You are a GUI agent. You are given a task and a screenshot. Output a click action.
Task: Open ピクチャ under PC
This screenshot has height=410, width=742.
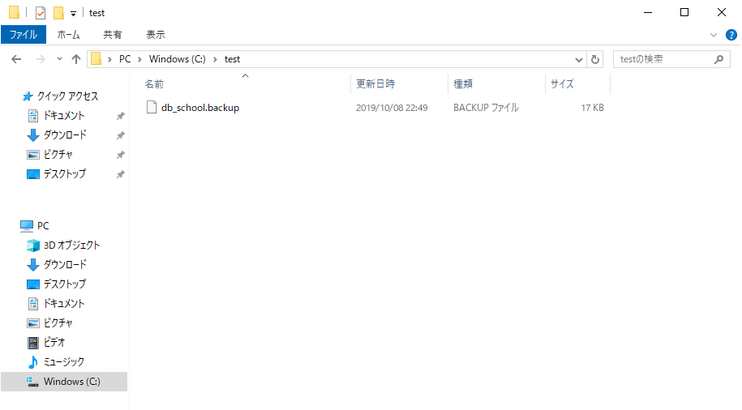tap(58, 322)
